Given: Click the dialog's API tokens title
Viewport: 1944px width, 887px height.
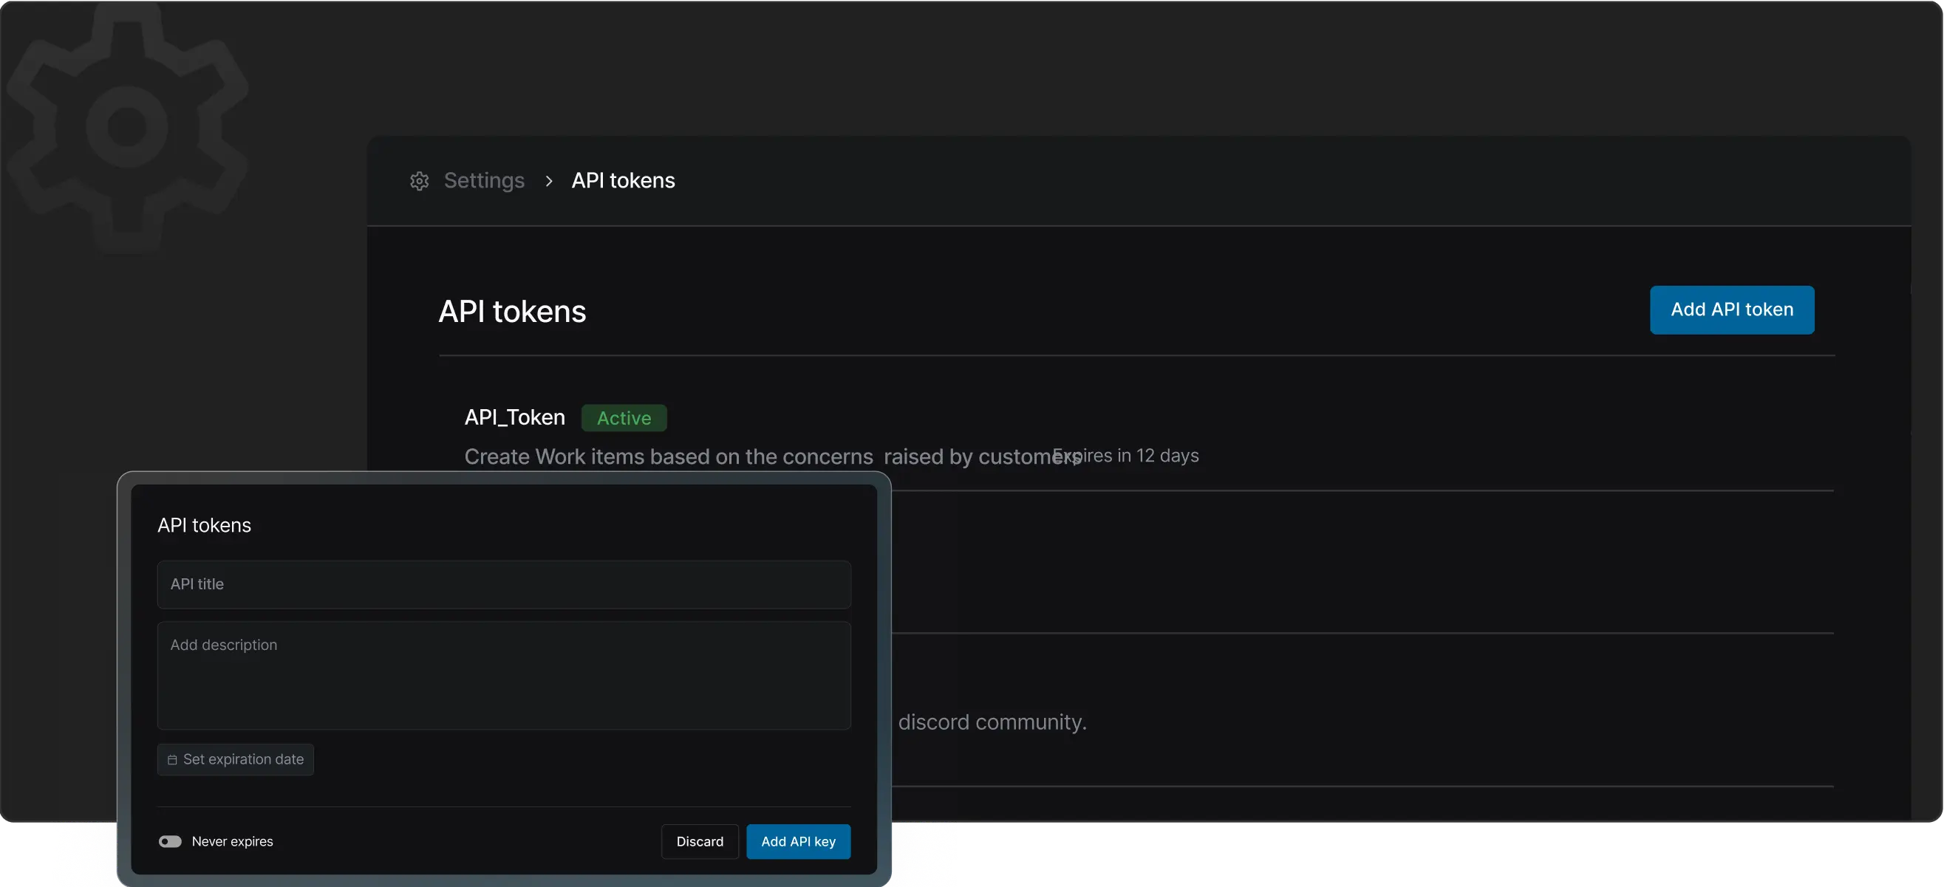Looking at the screenshot, I should point(204,526).
